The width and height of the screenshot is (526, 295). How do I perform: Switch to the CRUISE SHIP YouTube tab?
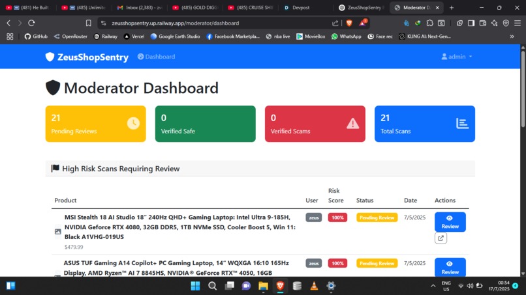[x=251, y=7]
